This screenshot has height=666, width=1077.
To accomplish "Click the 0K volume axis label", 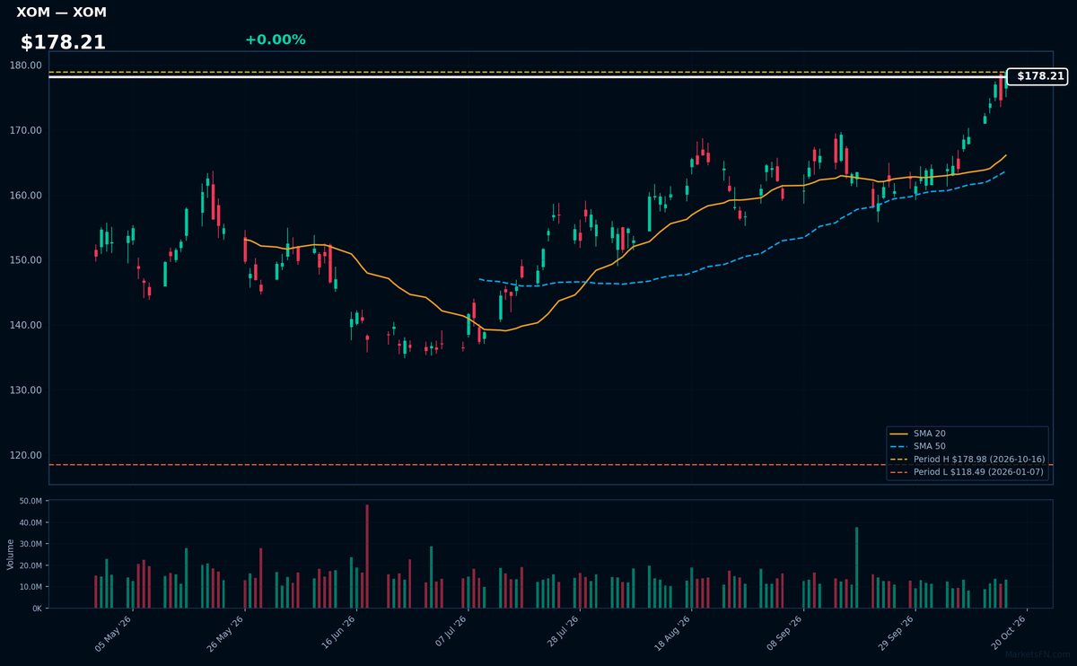I will tap(37, 609).
